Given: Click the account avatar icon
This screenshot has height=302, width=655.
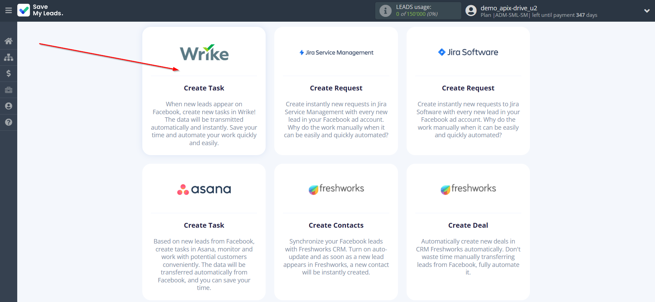Looking at the screenshot, I should pyautogui.click(x=471, y=11).
